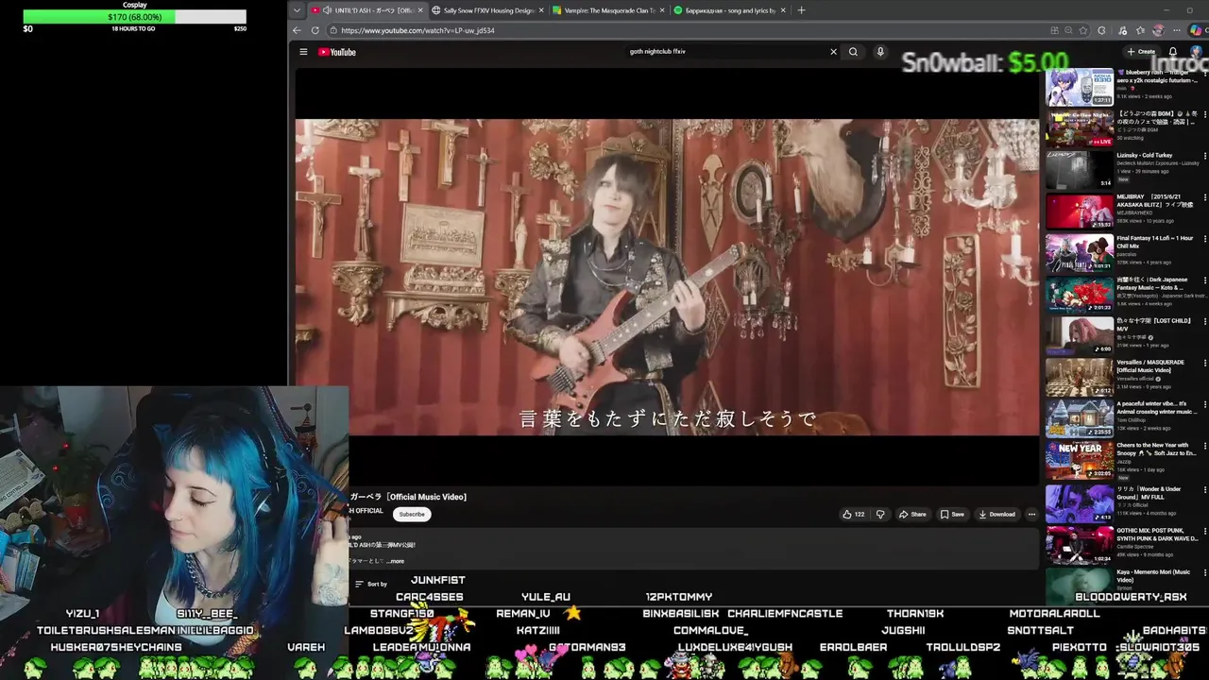Click the video title ガーベラ [Official Music Video]
Image resolution: width=1209 pixels, height=680 pixels.
[408, 497]
